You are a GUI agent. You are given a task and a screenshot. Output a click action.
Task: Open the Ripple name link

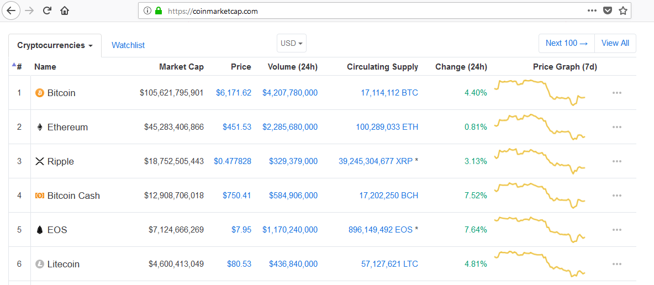(x=60, y=161)
